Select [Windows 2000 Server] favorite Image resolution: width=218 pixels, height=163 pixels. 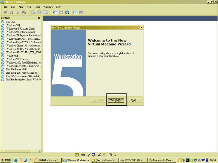(x=17, y=59)
